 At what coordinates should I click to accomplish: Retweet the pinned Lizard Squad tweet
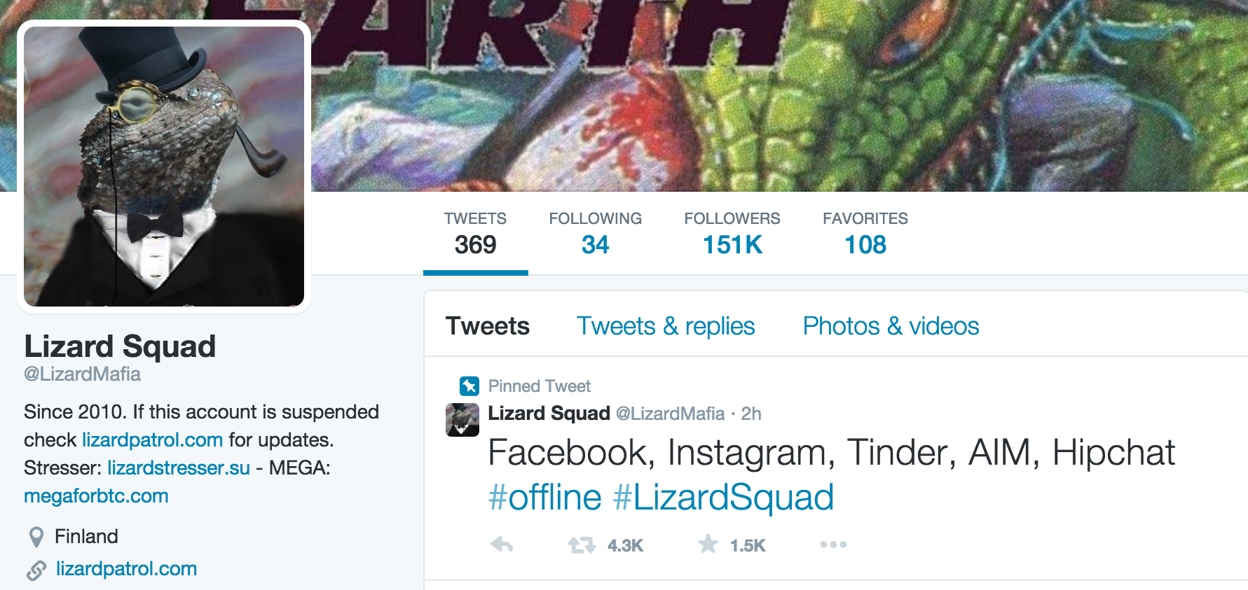click(582, 545)
